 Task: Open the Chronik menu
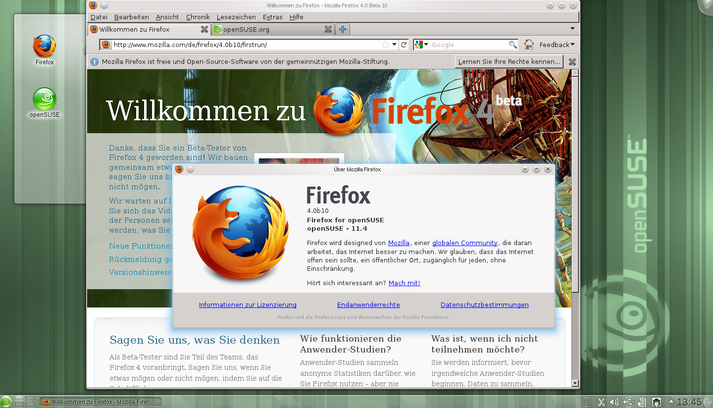pos(198,17)
